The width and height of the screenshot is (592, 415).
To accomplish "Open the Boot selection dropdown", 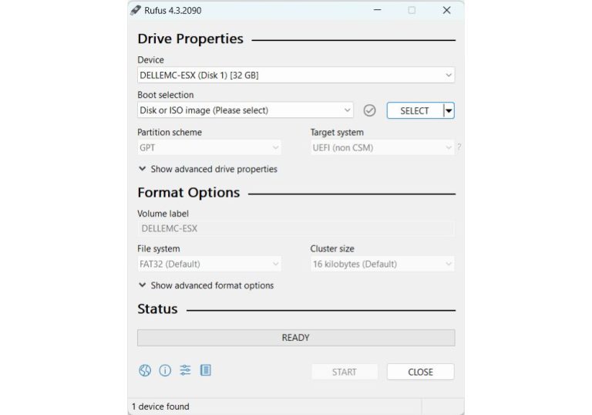I will click(245, 110).
